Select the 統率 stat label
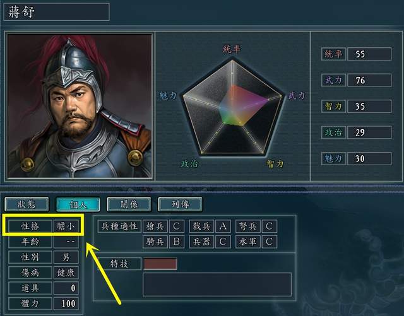Image resolution: width=404 pixels, height=316 pixels. click(333, 54)
